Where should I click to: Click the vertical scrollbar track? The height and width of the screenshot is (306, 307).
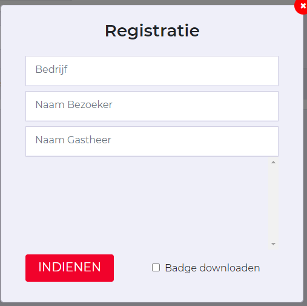(273, 203)
